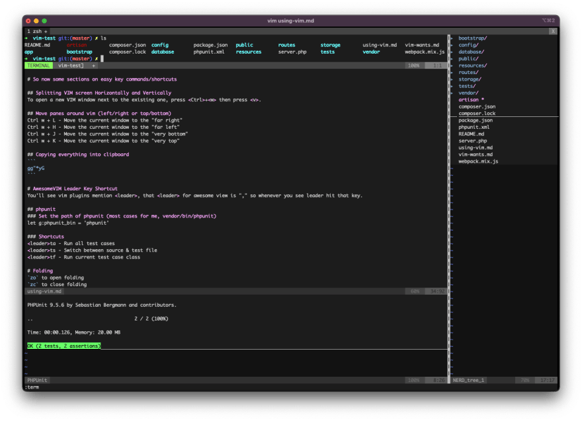The height and width of the screenshot is (421, 582).
Task: Click the '## phpunit' heading
Action: [x=41, y=210]
